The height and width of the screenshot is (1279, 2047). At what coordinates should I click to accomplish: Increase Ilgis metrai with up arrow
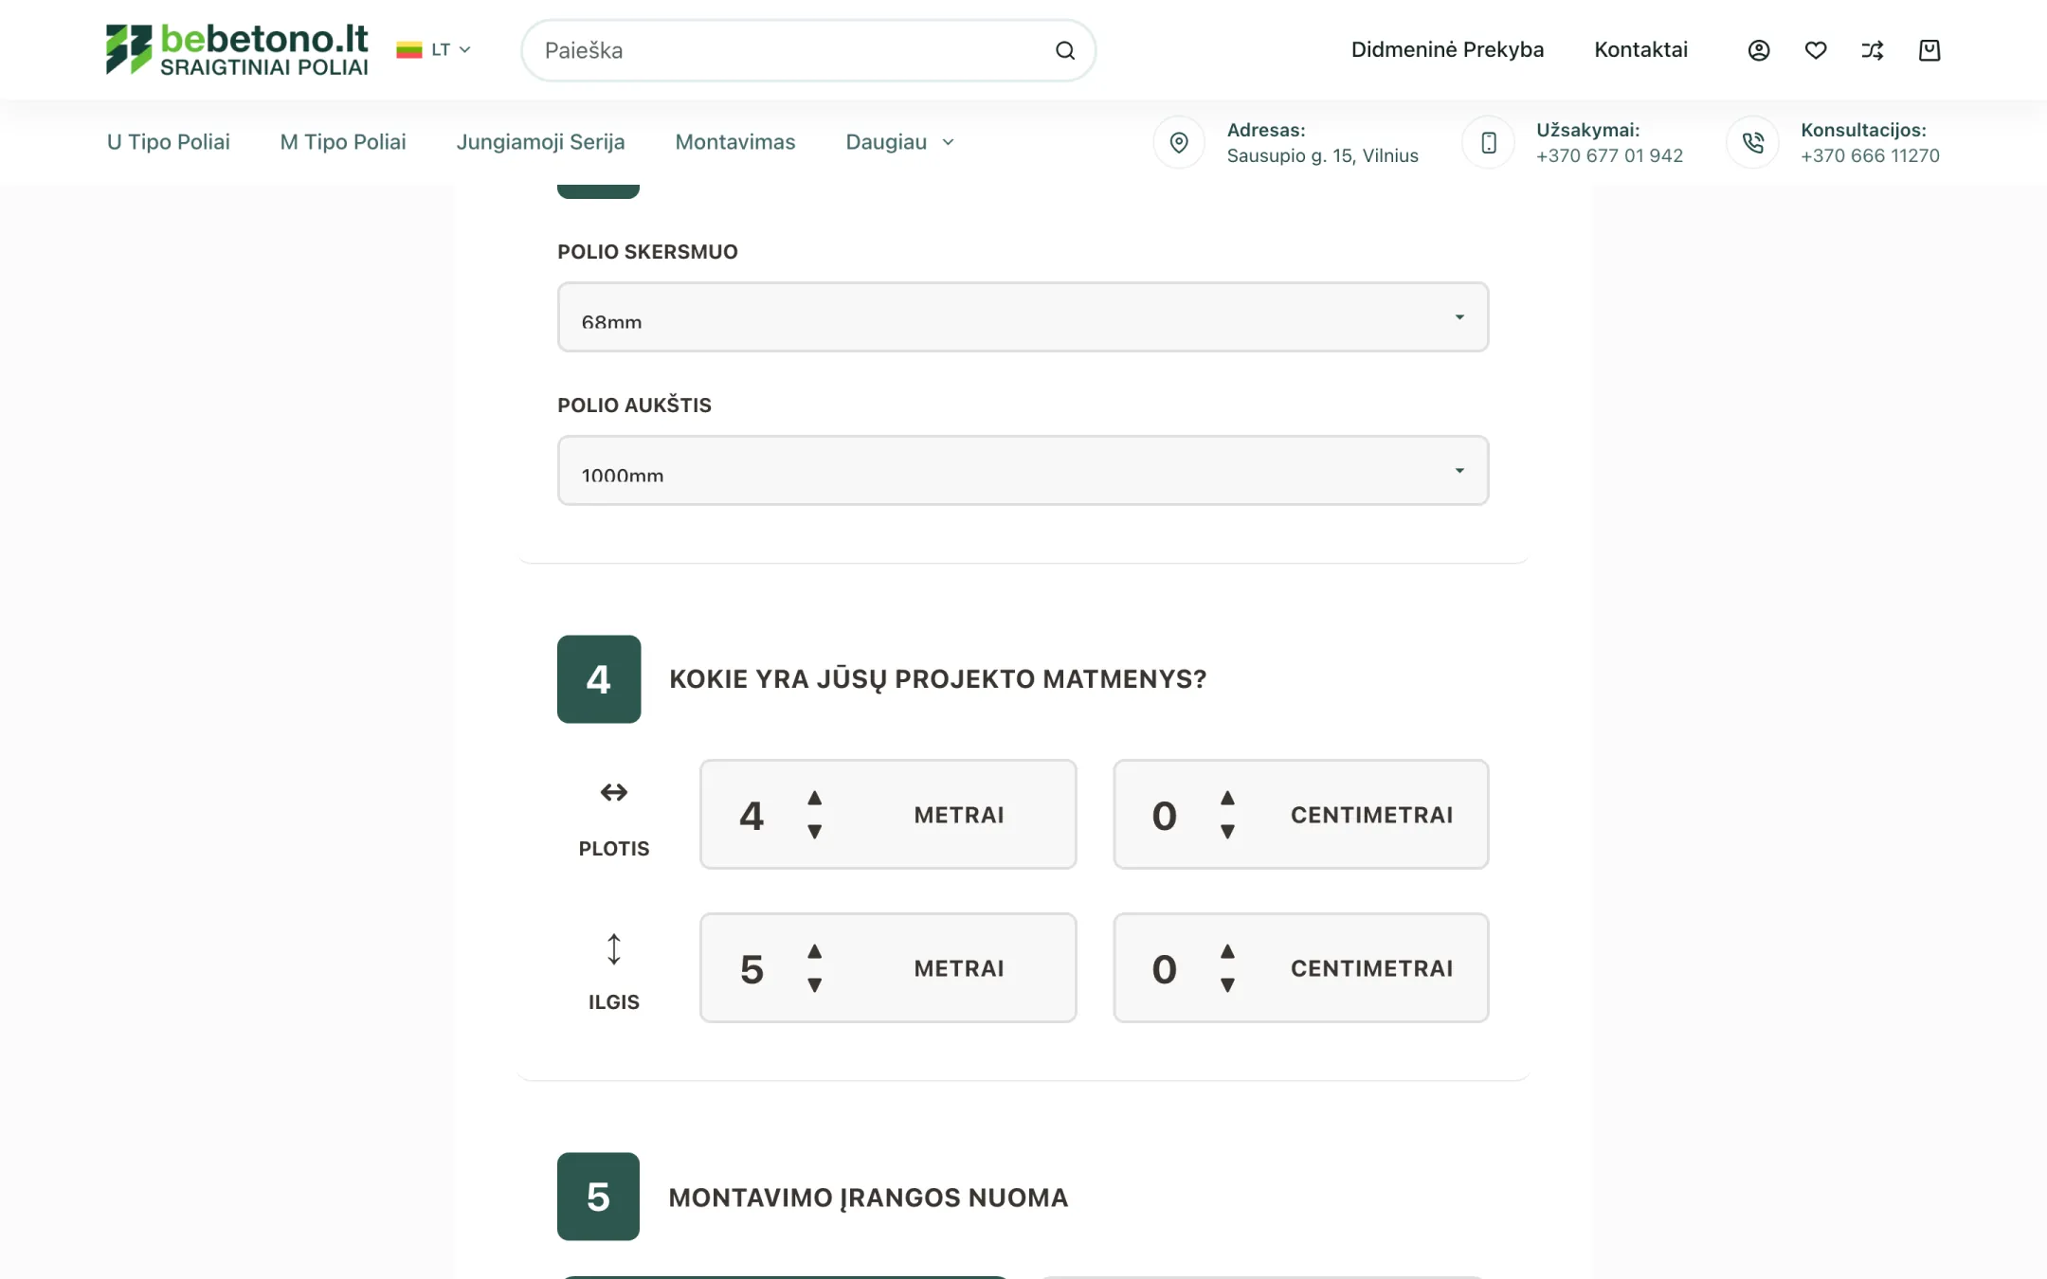[x=814, y=951]
